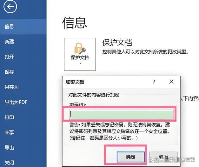Open the 信息 menu item
The width and height of the screenshot is (199, 167).
pyautogui.click(x=23, y=27)
